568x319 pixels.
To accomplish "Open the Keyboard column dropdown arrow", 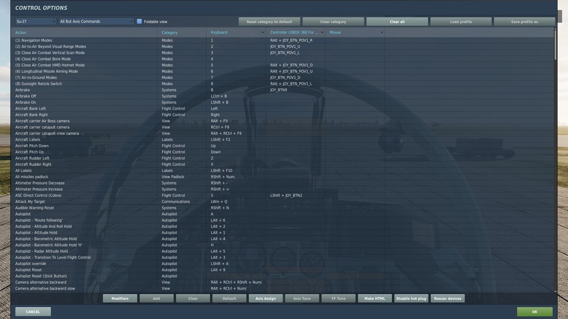I will click(262, 32).
